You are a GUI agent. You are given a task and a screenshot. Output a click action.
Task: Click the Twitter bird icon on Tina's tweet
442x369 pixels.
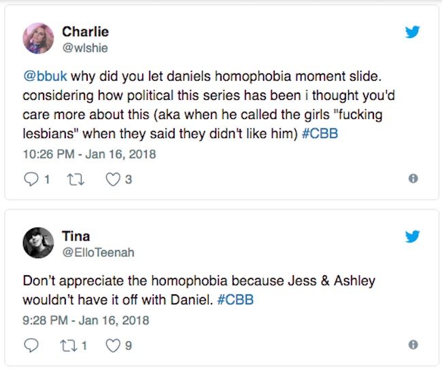point(412,236)
